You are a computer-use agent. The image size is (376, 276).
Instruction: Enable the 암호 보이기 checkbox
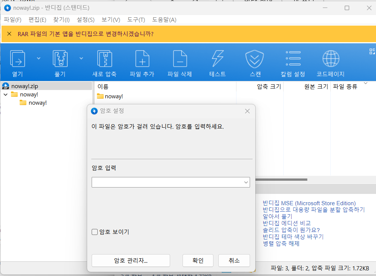click(x=95, y=232)
